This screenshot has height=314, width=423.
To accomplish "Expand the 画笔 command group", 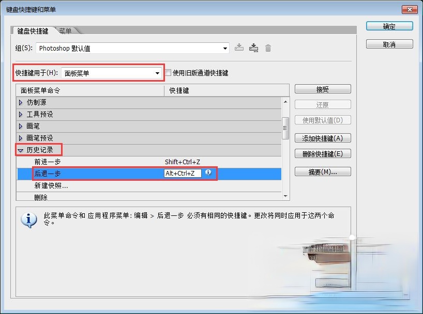I will click(x=21, y=126).
